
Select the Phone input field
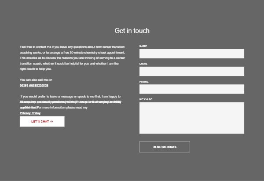191,89
